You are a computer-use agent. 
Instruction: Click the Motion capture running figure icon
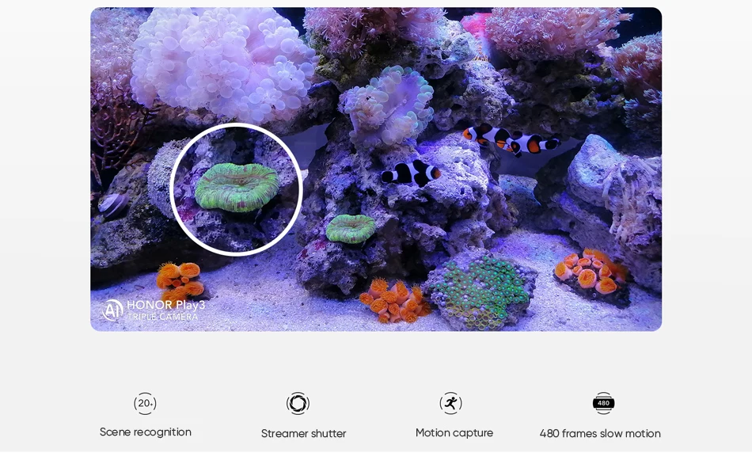[451, 403]
